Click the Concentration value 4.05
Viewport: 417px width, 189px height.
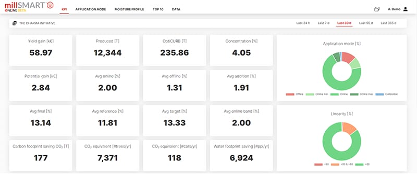pos(241,52)
